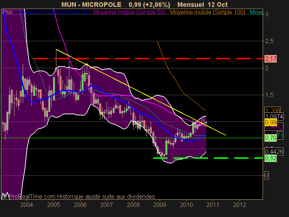Select the green 0,32 support price tag
The width and height of the screenshot is (289, 217).
pyautogui.click(x=270, y=158)
